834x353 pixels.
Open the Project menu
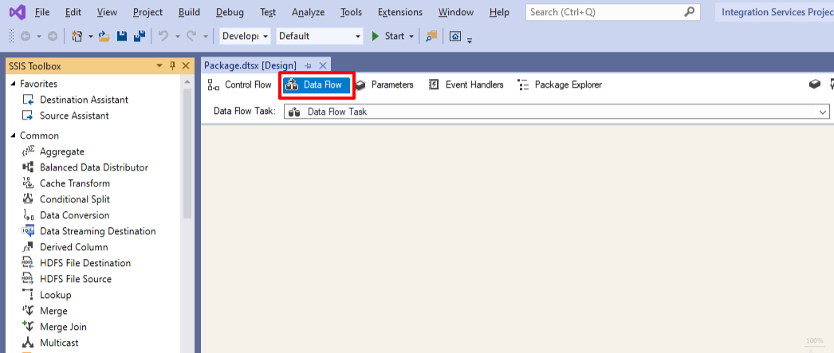pyautogui.click(x=148, y=12)
